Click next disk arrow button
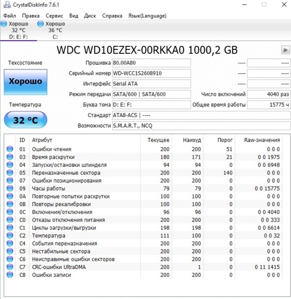The image size is (291, 299). coord(285,50)
